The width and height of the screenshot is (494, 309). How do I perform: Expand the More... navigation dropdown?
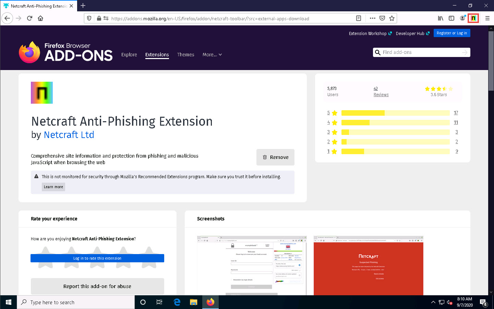(212, 55)
